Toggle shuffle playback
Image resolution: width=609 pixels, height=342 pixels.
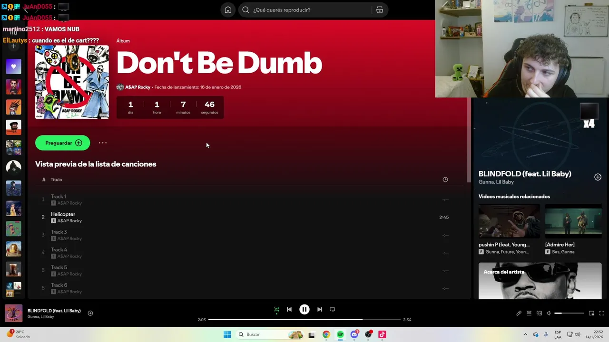tap(276, 309)
